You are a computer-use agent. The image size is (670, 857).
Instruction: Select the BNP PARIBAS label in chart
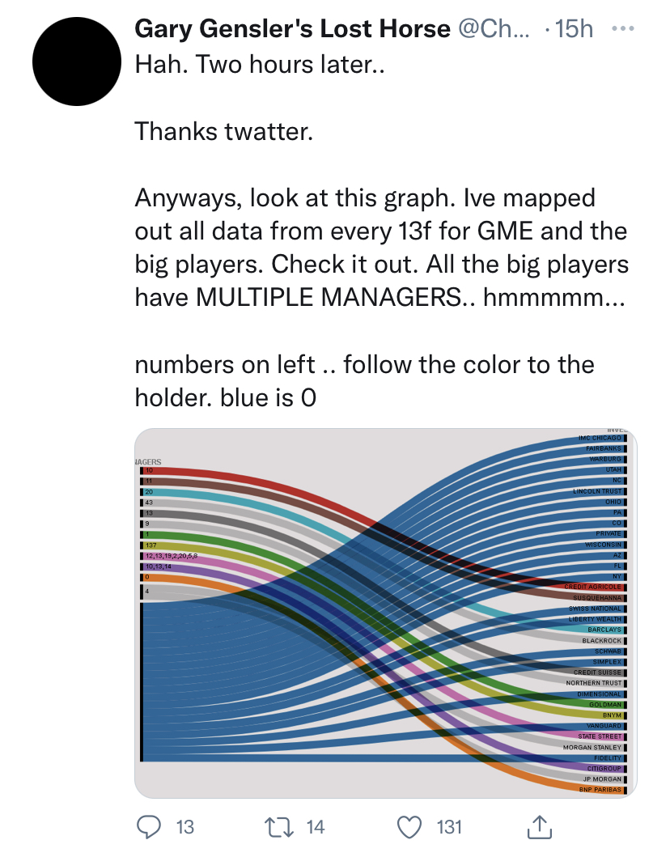point(600,789)
